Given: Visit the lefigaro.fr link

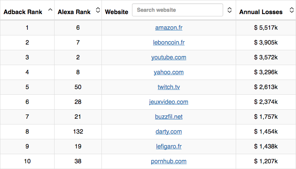Looking at the screenshot, I should [169, 147].
